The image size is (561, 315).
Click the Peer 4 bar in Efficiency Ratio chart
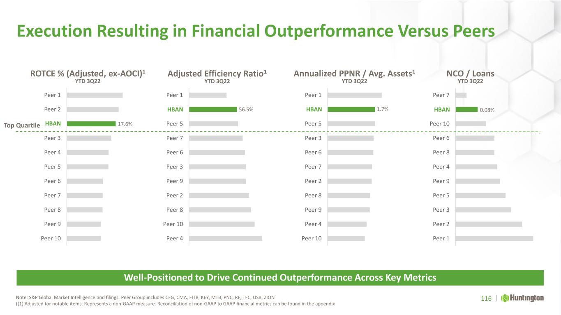point(226,238)
